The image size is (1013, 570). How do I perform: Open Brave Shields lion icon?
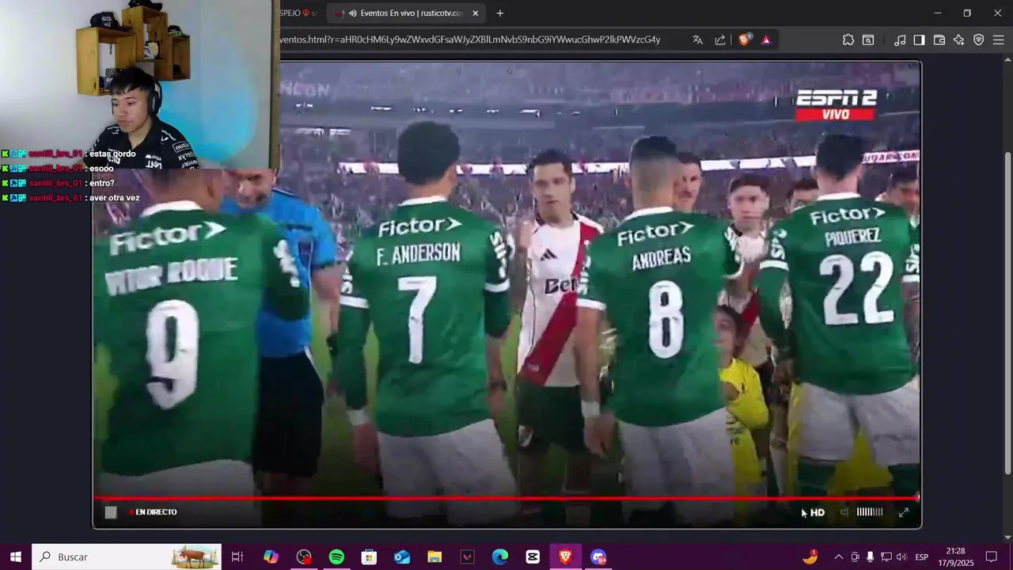[x=745, y=40]
